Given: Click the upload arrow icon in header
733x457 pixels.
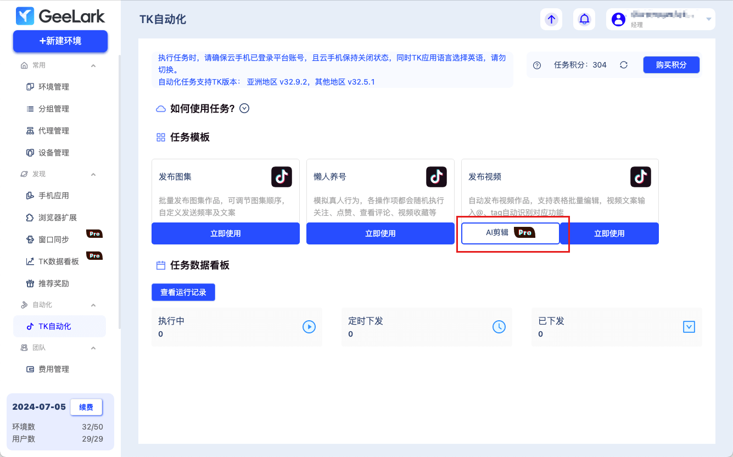Looking at the screenshot, I should pos(552,19).
